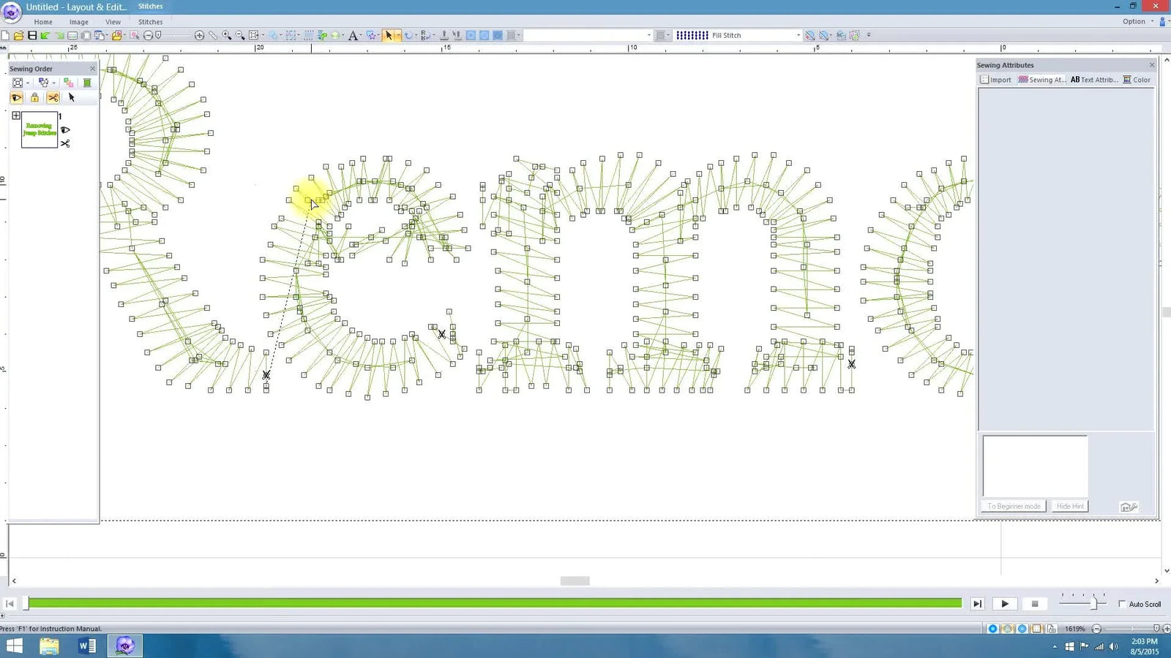Select the Text tool in the toolbar
Image resolution: width=1171 pixels, height=658 pixels.
pyautogui.click(x=353, y=34)
